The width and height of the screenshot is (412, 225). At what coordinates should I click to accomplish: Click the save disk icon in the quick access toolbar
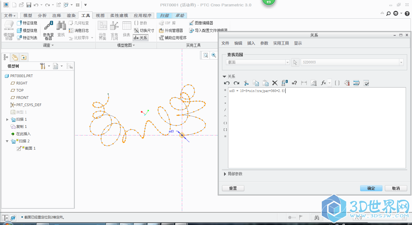[x=29, y=5]
